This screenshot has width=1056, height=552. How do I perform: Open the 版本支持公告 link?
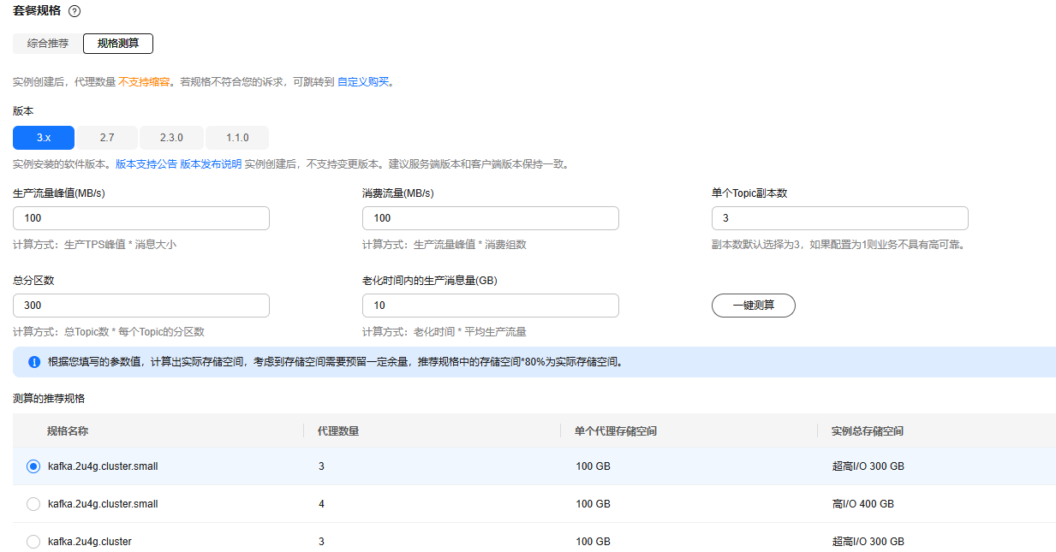[146, 164]
